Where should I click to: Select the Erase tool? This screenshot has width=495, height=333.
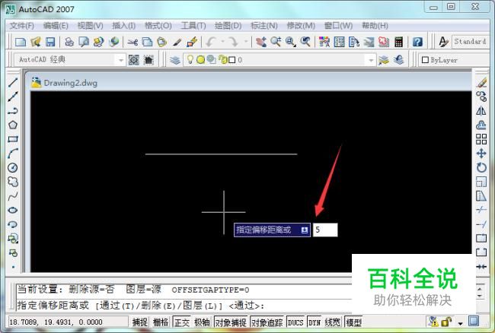pyautogui.click(x=481, y=83)
